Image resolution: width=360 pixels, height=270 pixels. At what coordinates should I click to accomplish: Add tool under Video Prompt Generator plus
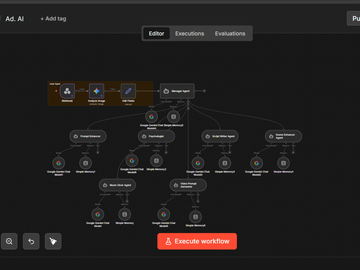coord(198,201)
